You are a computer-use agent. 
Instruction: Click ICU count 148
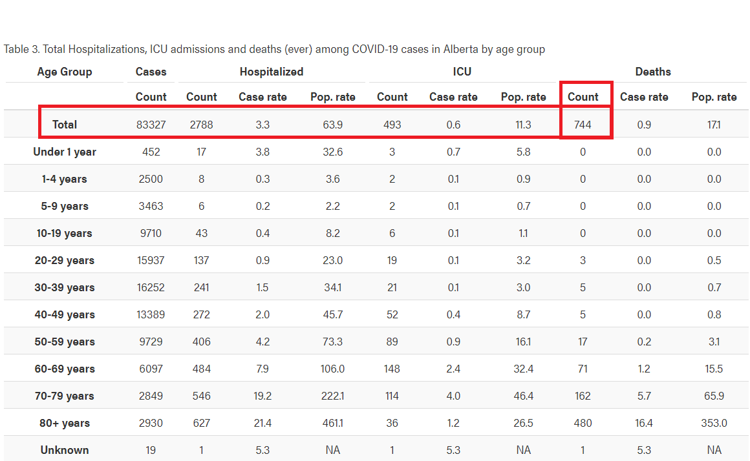pos(392,369)
